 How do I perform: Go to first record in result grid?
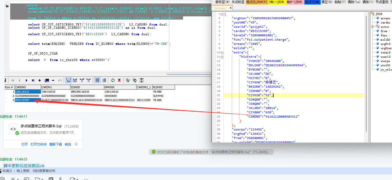pos(13,80)
